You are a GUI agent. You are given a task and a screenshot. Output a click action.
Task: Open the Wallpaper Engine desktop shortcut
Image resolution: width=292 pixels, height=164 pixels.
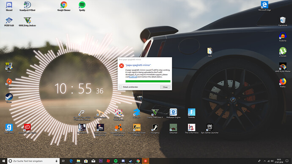(173, 113)
